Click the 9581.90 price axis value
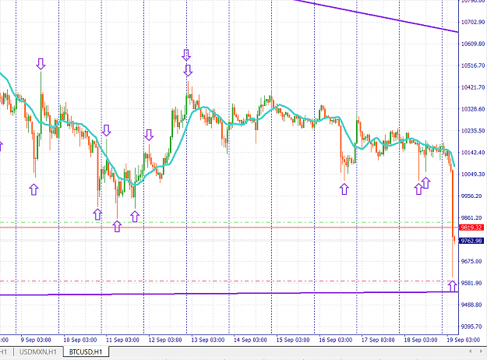Viewport: 487px width, 360px height. 473,283
